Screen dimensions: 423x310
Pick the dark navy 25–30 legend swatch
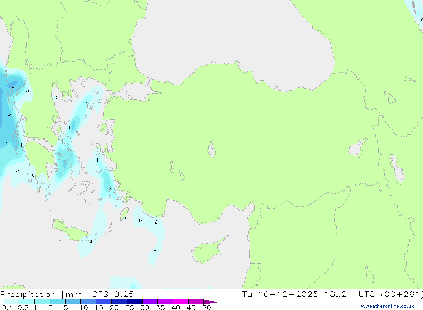(135, 302)
